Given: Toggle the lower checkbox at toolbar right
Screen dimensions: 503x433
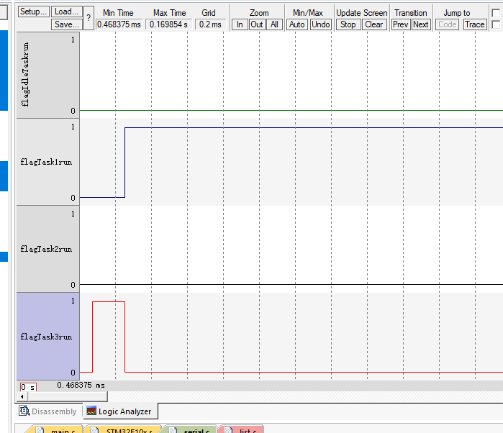Looking at the screenshot, I should tap(496, 24).
